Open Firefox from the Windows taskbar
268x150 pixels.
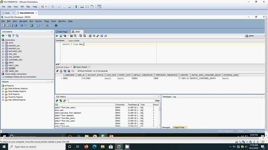click(86, 147)
